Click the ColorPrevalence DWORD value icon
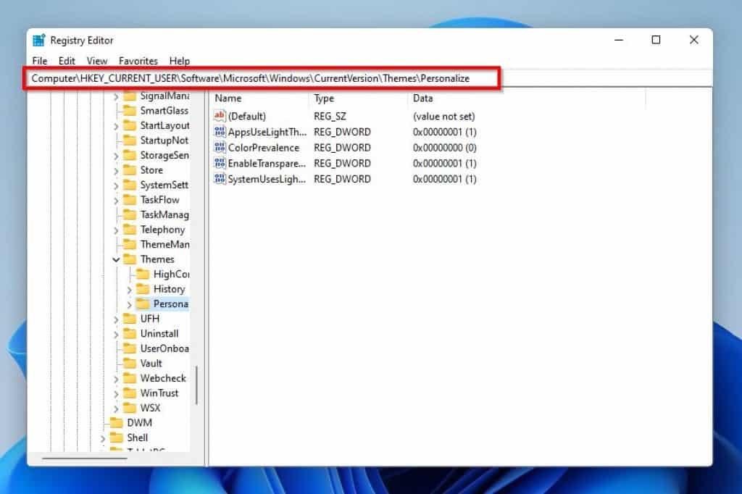 point(220,147)
